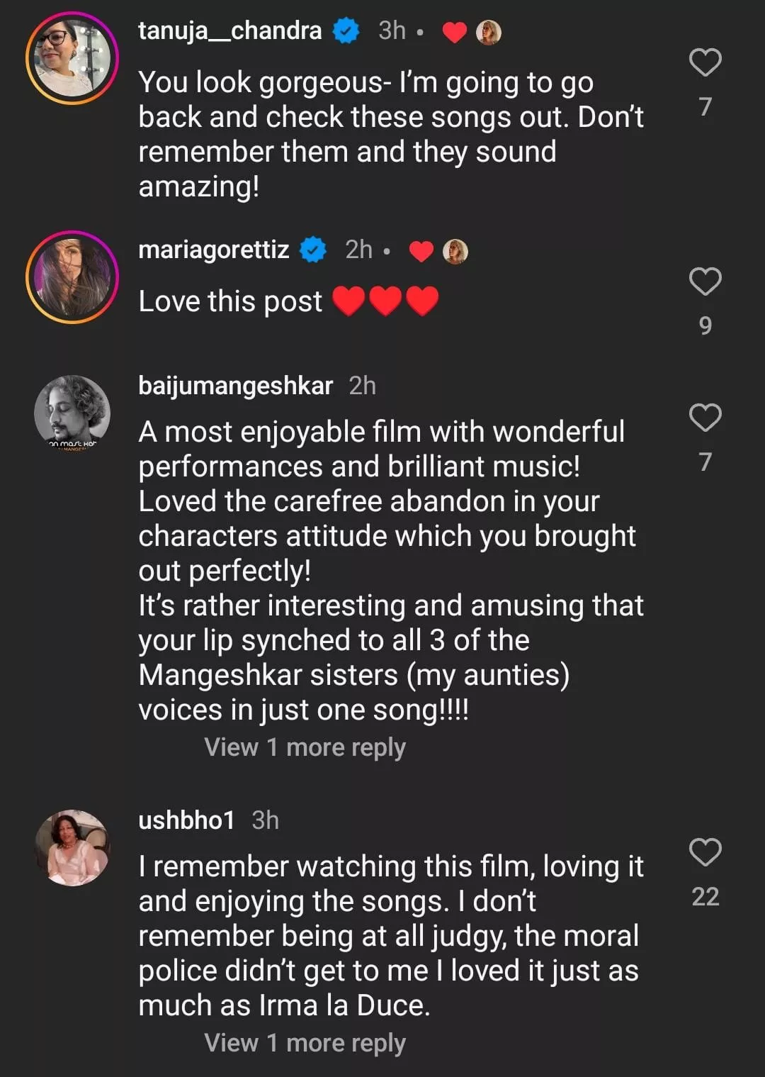The height and width of the screenshot is (1077, 765).
Task: Open the tanuja__chandra username link
Action: (x=229, y=30)
